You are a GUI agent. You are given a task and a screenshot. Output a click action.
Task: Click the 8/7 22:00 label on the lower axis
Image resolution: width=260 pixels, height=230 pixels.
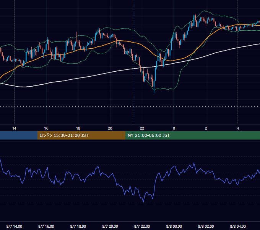click(142, 226)
